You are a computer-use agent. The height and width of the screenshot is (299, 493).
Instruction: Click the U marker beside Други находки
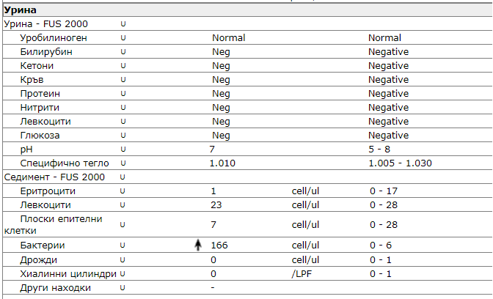(x=123, y=288)
